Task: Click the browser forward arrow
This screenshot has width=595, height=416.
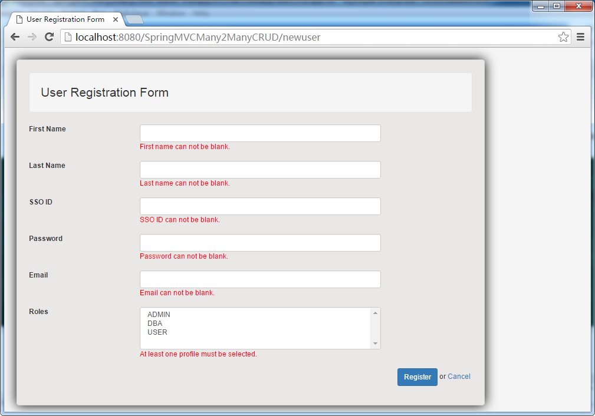Action: coord(32,37)
